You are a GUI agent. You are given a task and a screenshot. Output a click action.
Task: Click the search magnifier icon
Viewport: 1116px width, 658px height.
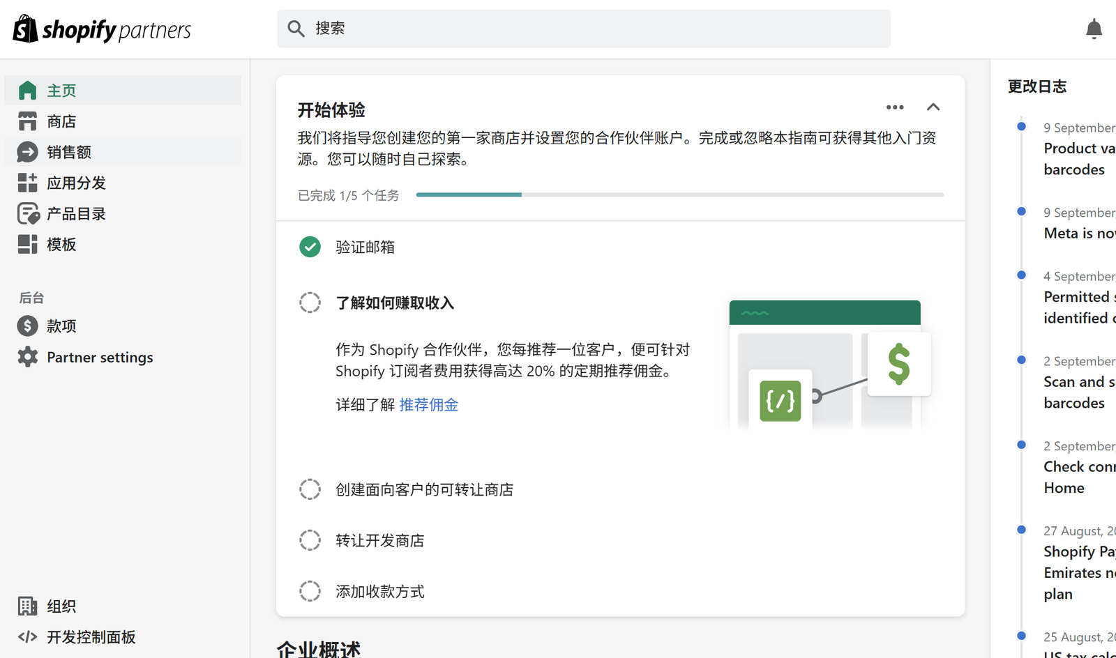tap(296, 29)
